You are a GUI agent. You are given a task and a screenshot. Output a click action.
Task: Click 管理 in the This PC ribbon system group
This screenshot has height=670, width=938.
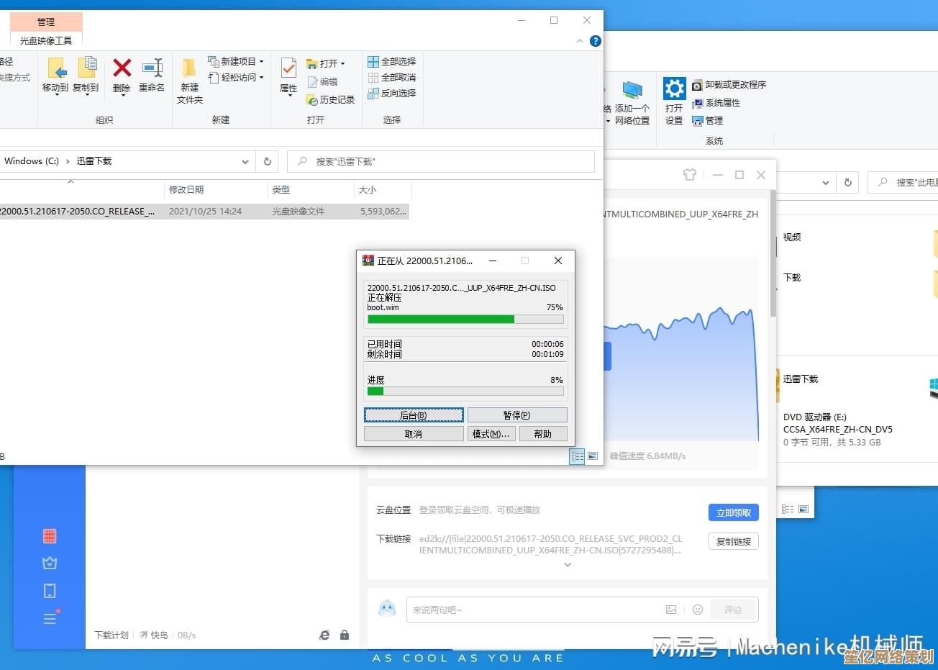[707, 121]
